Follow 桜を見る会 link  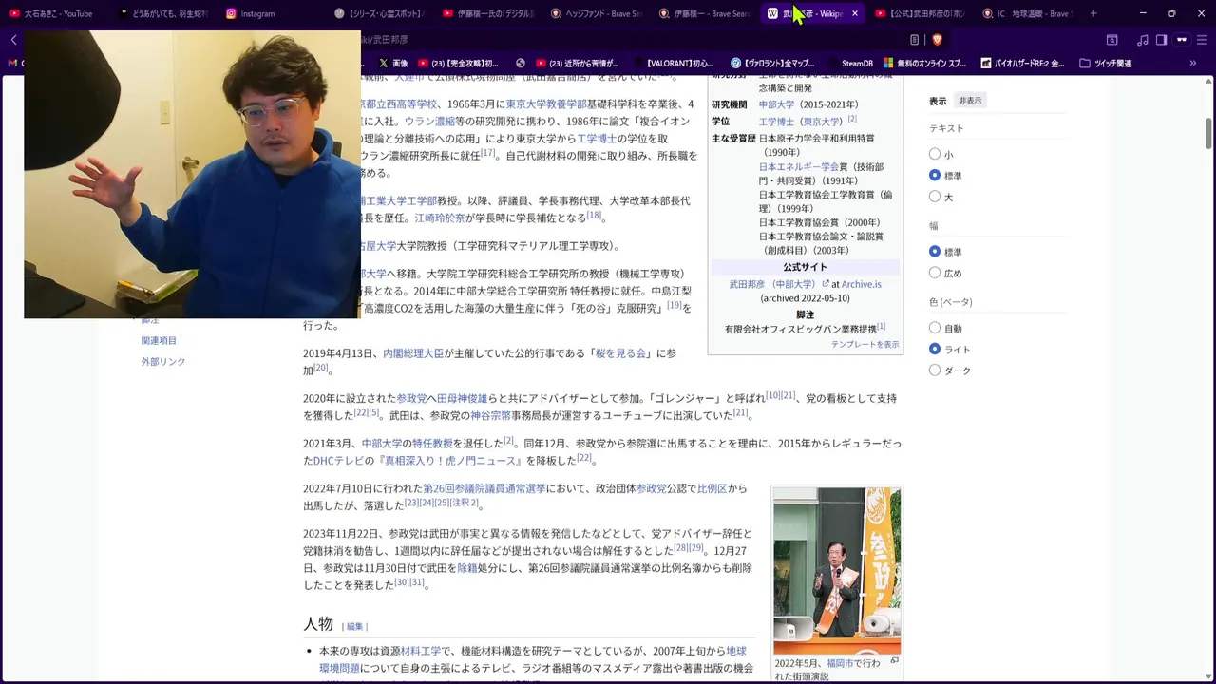click(621, 353)
